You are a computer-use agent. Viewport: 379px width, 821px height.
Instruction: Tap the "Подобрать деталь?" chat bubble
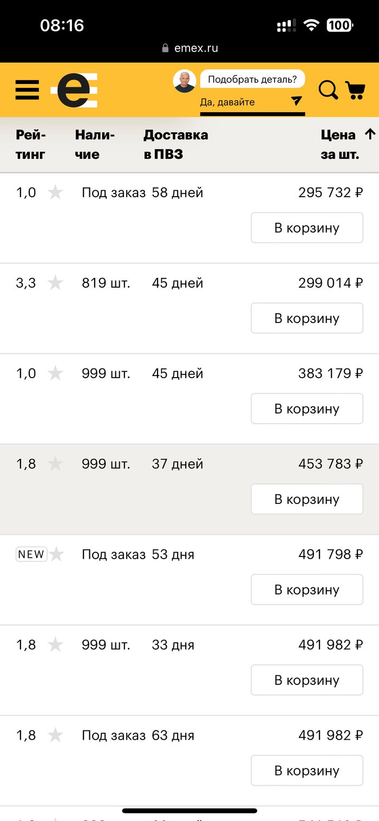(252, 79)
